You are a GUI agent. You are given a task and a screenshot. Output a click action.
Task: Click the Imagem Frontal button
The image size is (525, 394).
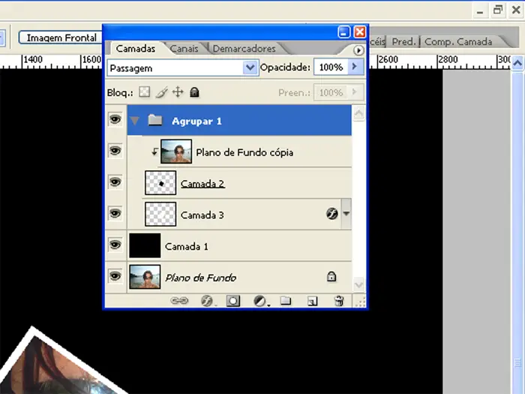pos(61,38)
